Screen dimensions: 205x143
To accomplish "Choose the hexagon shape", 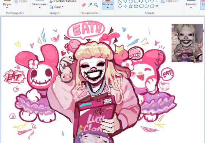I will [x=136, y=1].
